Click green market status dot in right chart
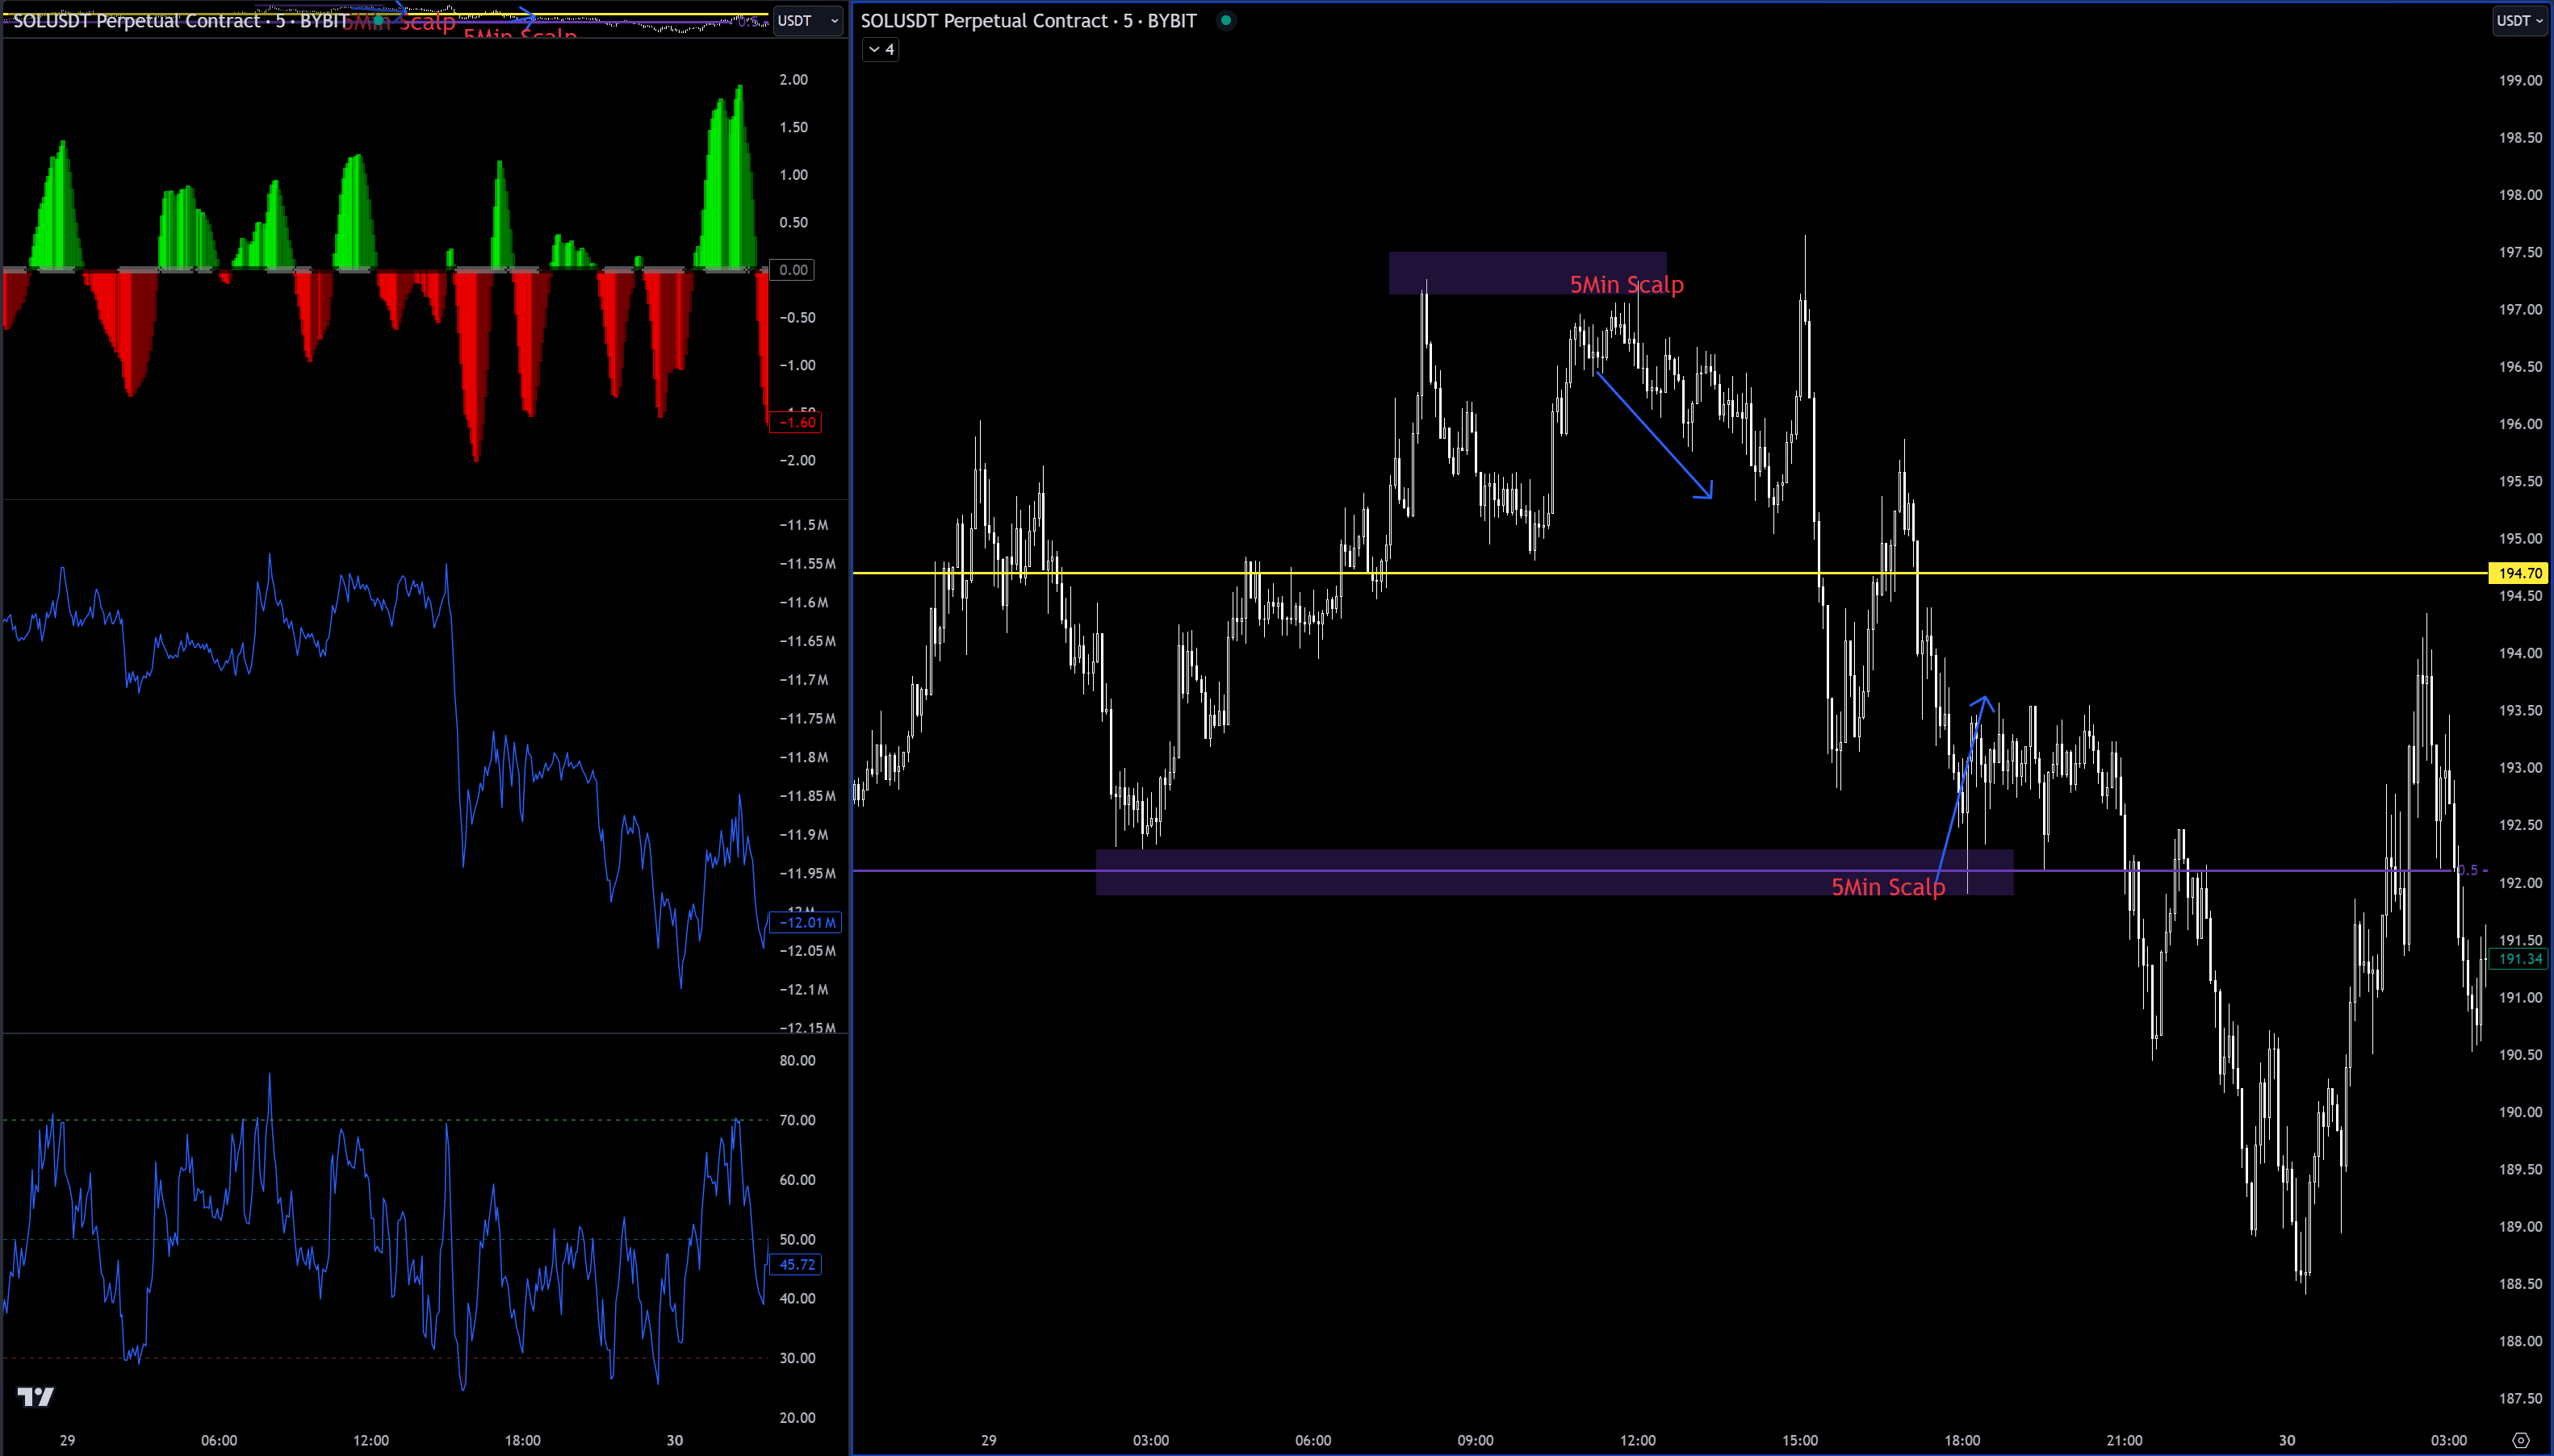 [1225, 20]
